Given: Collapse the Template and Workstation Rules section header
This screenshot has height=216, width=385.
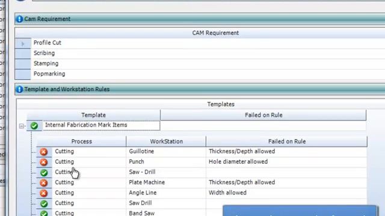Looking at the screenshot, I should (200, 89).
